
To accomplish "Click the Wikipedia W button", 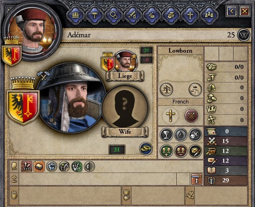I will [x=244, y=35].
